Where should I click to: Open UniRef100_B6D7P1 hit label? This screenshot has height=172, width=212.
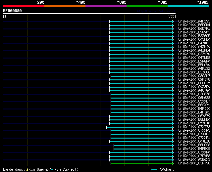click(x=194, y=29)
